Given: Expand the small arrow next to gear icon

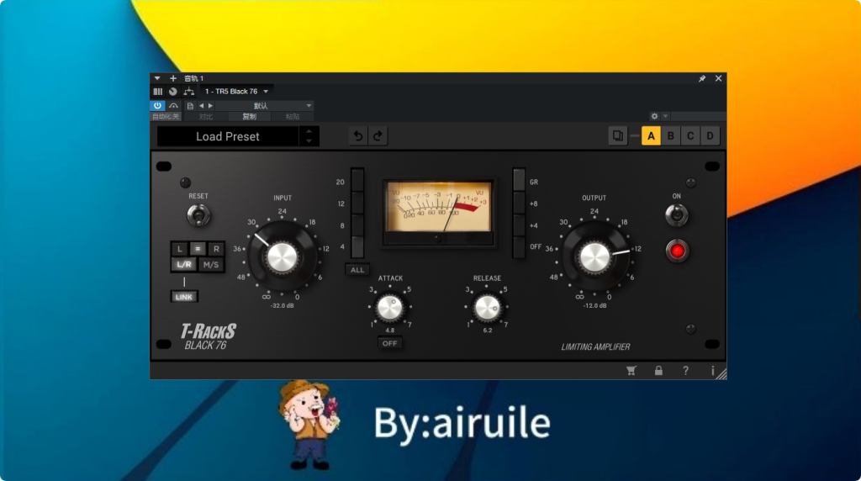Looking at the screenshot, I should point(666,116).
